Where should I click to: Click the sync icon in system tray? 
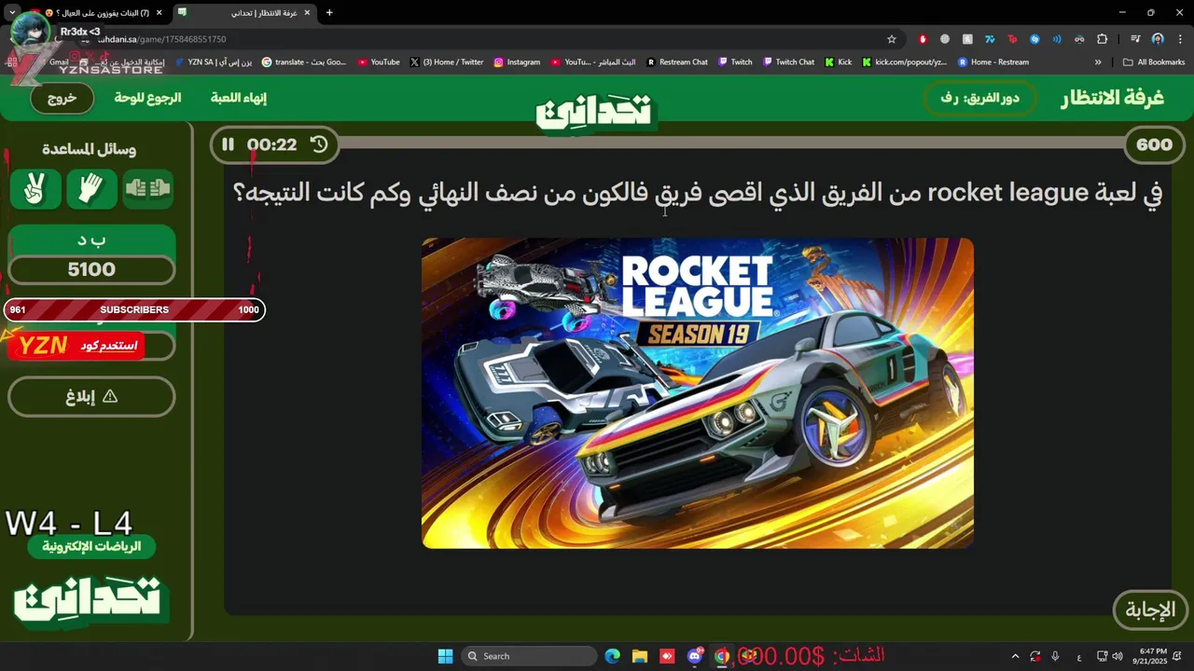click(1035, 656)
